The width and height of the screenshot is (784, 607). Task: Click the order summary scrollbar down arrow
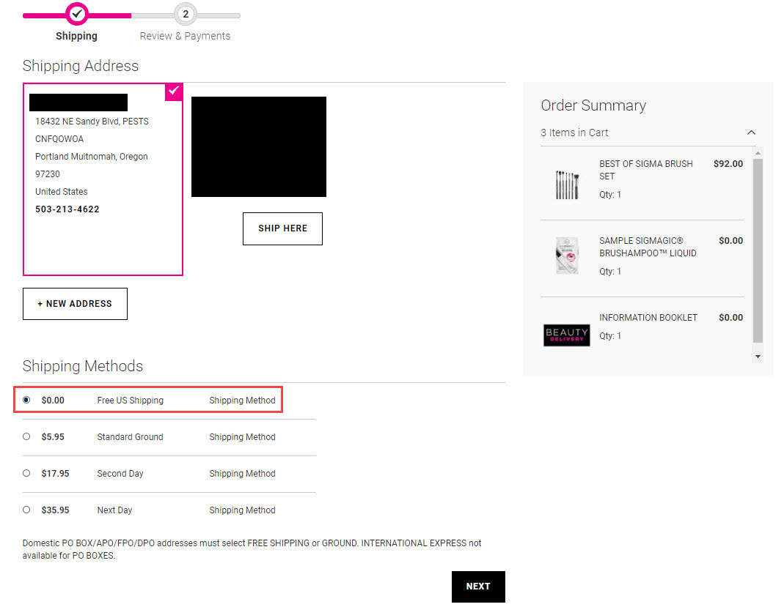pyautogui.click(x=758, y=357)
